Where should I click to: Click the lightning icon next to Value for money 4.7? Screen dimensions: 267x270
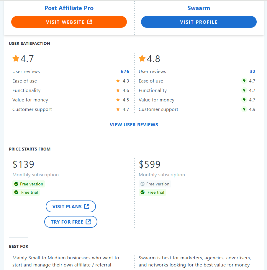[244, 100]
